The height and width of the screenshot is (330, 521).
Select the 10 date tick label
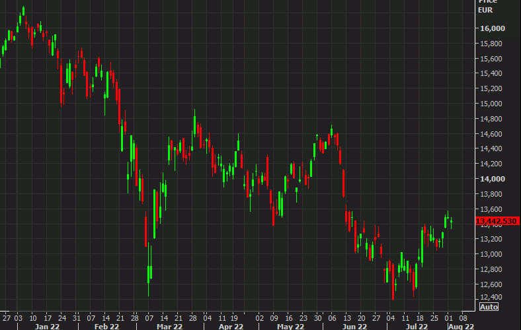[x=33, y=318]
